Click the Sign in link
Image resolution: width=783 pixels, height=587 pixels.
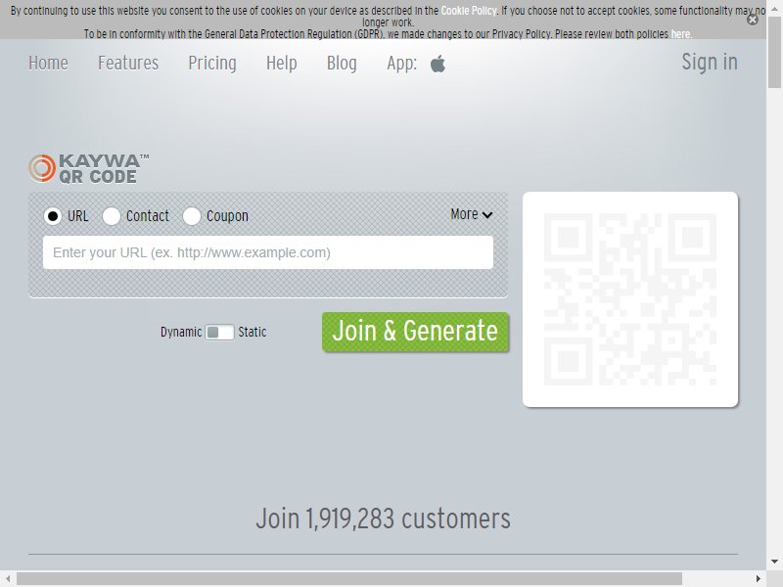click(710, 63)
